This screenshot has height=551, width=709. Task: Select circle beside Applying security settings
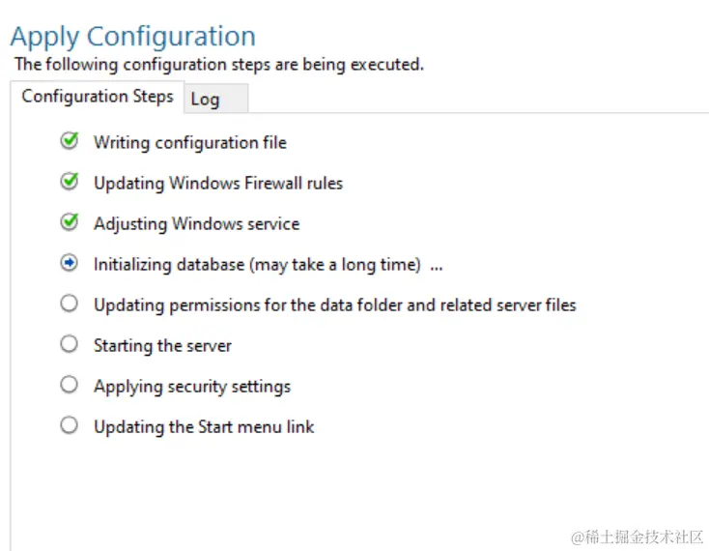(x=70, y=385)
